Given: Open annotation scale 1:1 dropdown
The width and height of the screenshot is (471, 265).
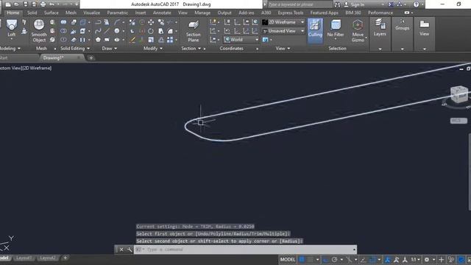Looking at the screenshot, I should [415, 260].
